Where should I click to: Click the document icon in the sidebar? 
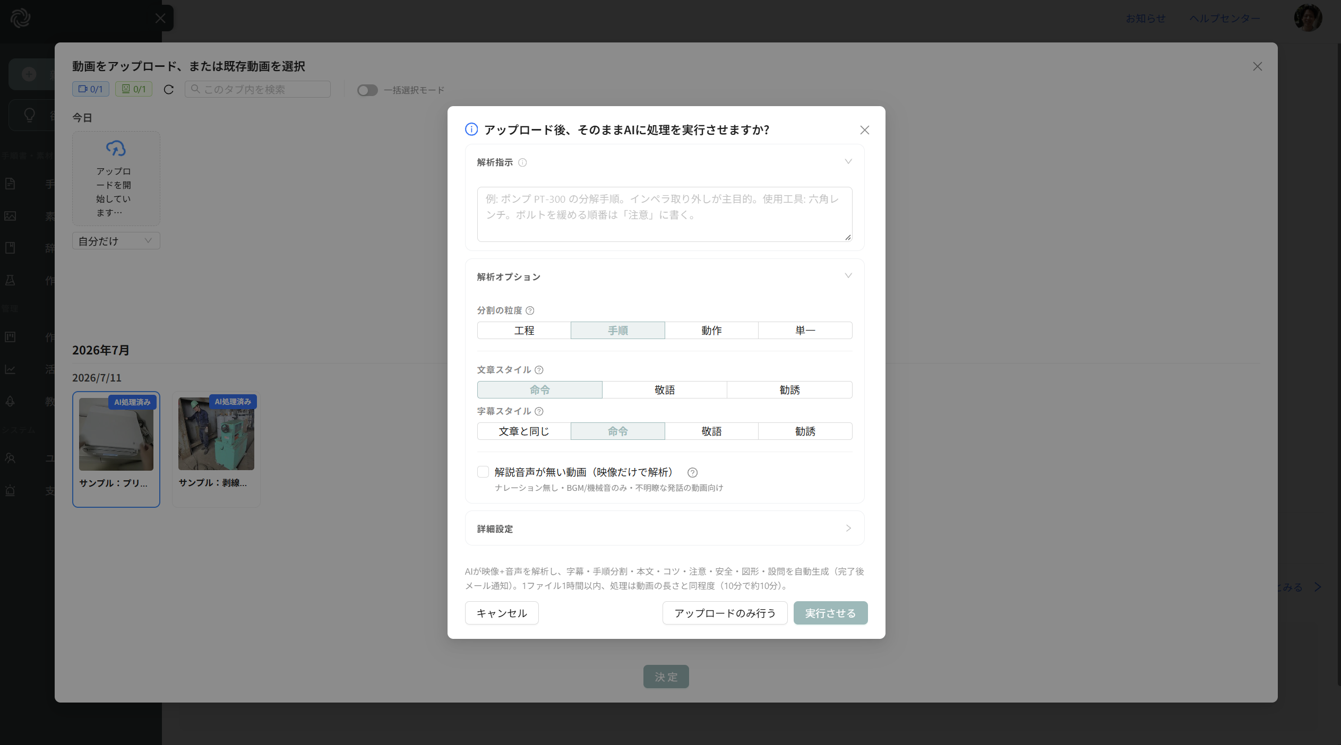pos(10,184)
